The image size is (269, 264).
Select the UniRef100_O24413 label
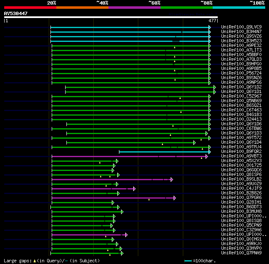pyautogui.click(x=241, y=119)
